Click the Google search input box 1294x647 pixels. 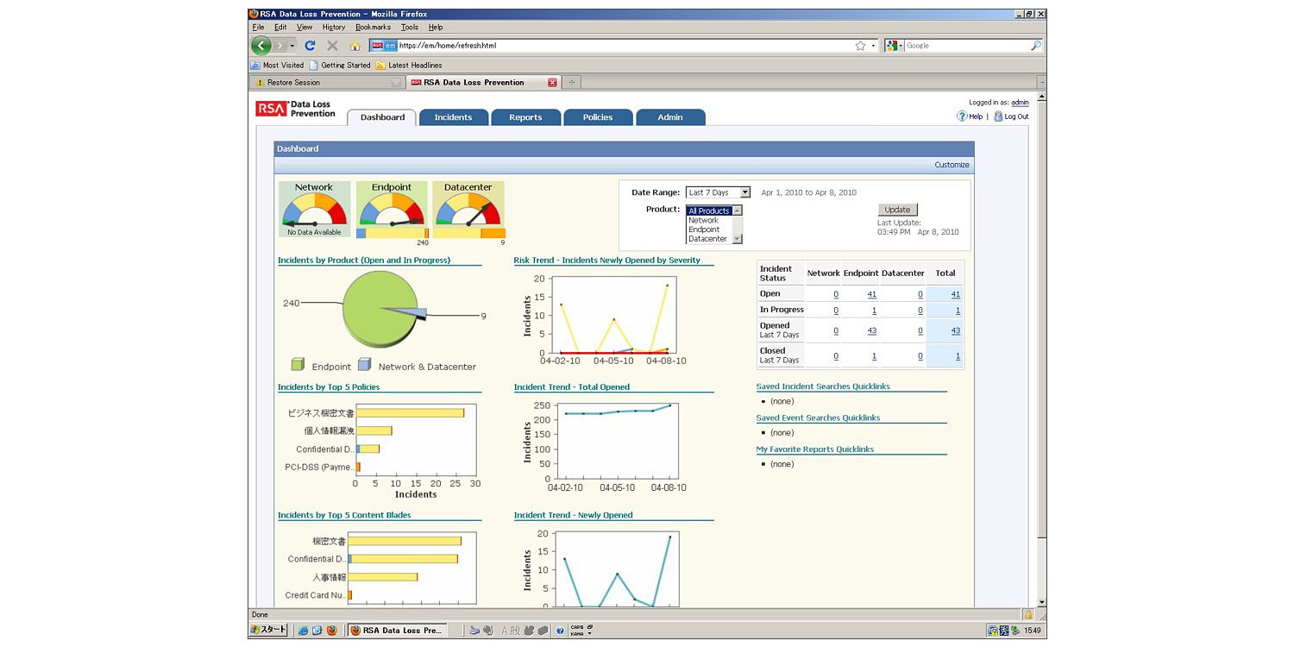coord(966,46)
